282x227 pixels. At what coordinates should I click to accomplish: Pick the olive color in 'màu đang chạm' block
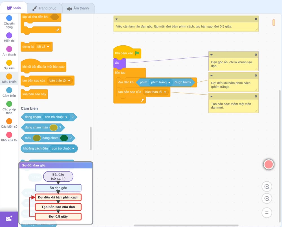pyautogui.click(x=37, y=138)
